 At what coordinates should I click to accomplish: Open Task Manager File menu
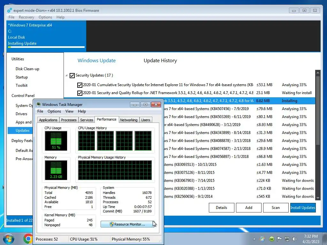pyautogui.click(x=40, y=111)
